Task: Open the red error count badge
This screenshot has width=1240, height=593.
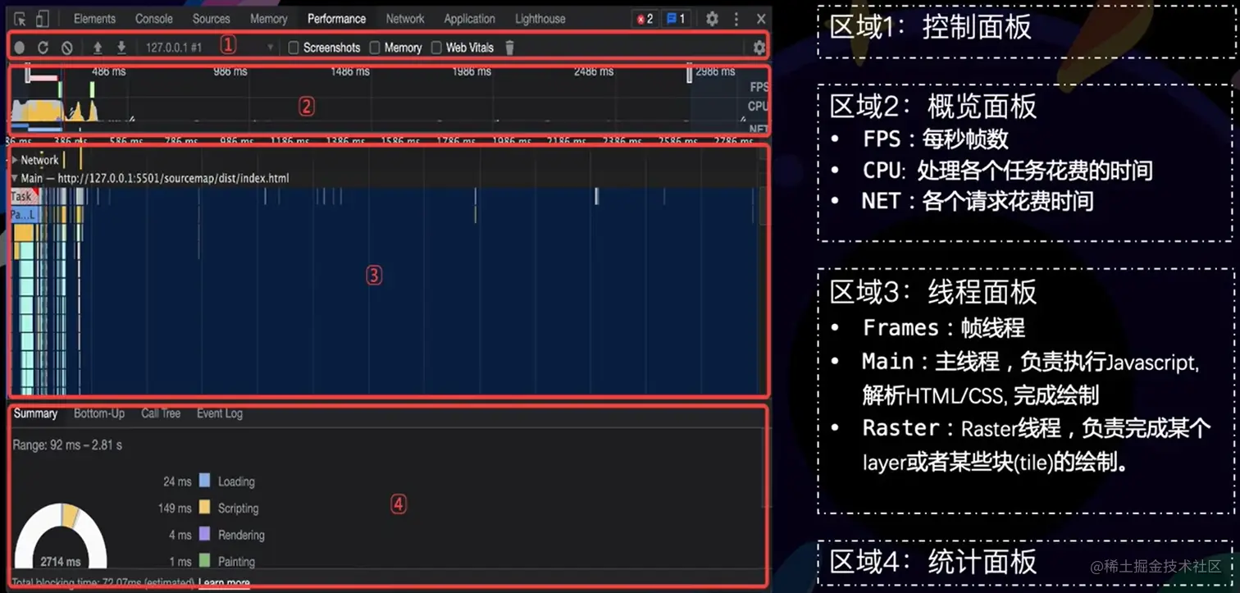Action: [x=645, y=19]
